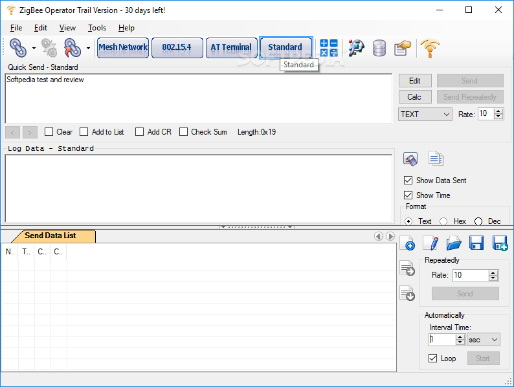This screenshot has height=387, width=514.
Task: Click the connect chain link icon
Action: coord(18,48)
